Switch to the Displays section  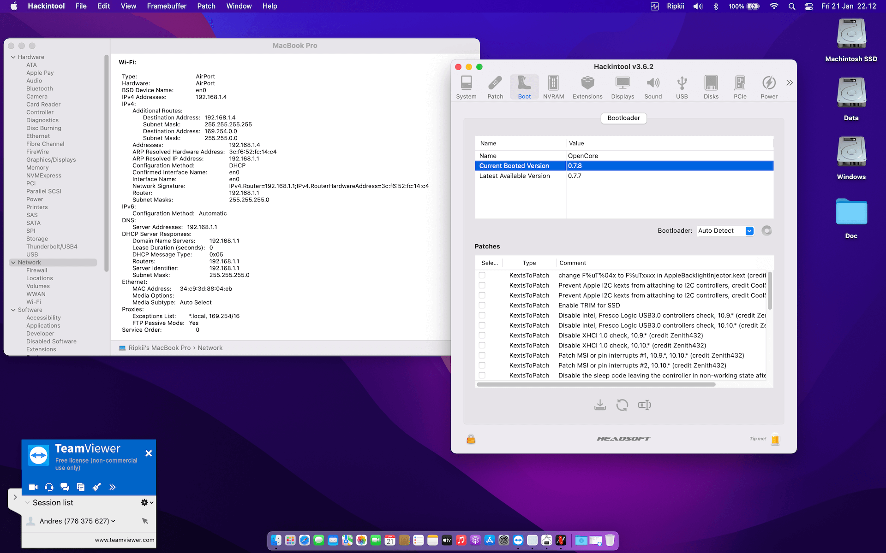click(x=623, y=87)
